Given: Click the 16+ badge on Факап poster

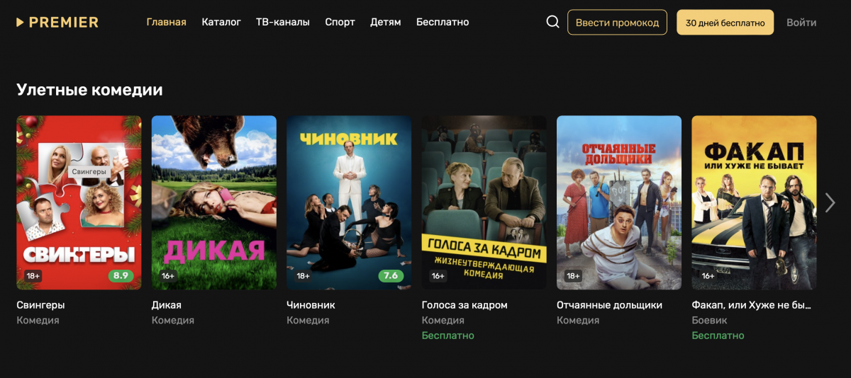Looking at the screenshot, I should [x=708, y=276].
